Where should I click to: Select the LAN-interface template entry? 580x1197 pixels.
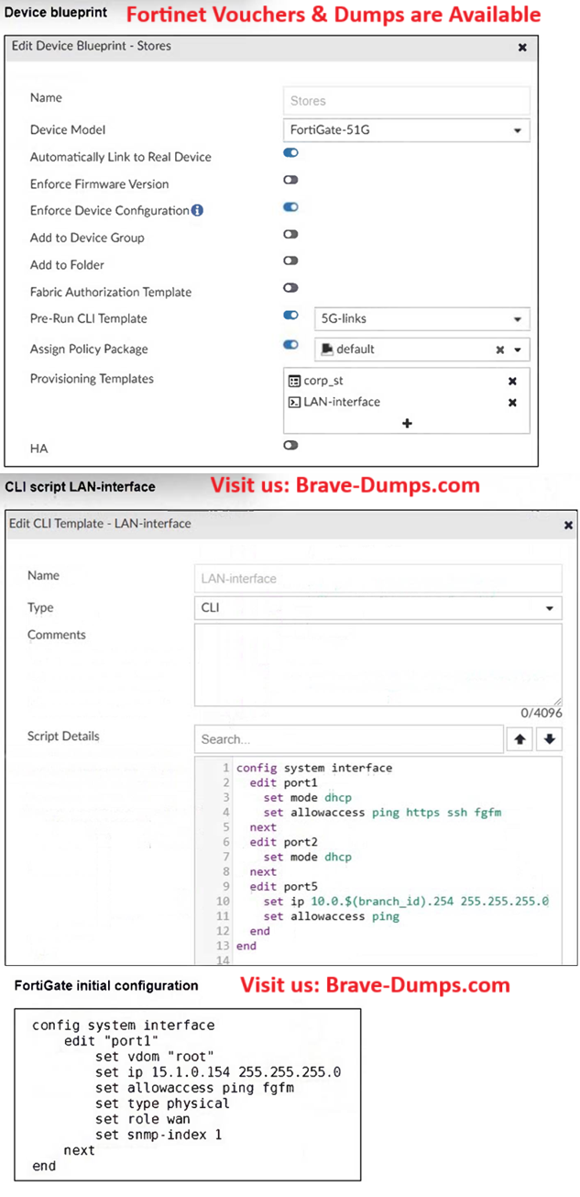coord(341,403)
